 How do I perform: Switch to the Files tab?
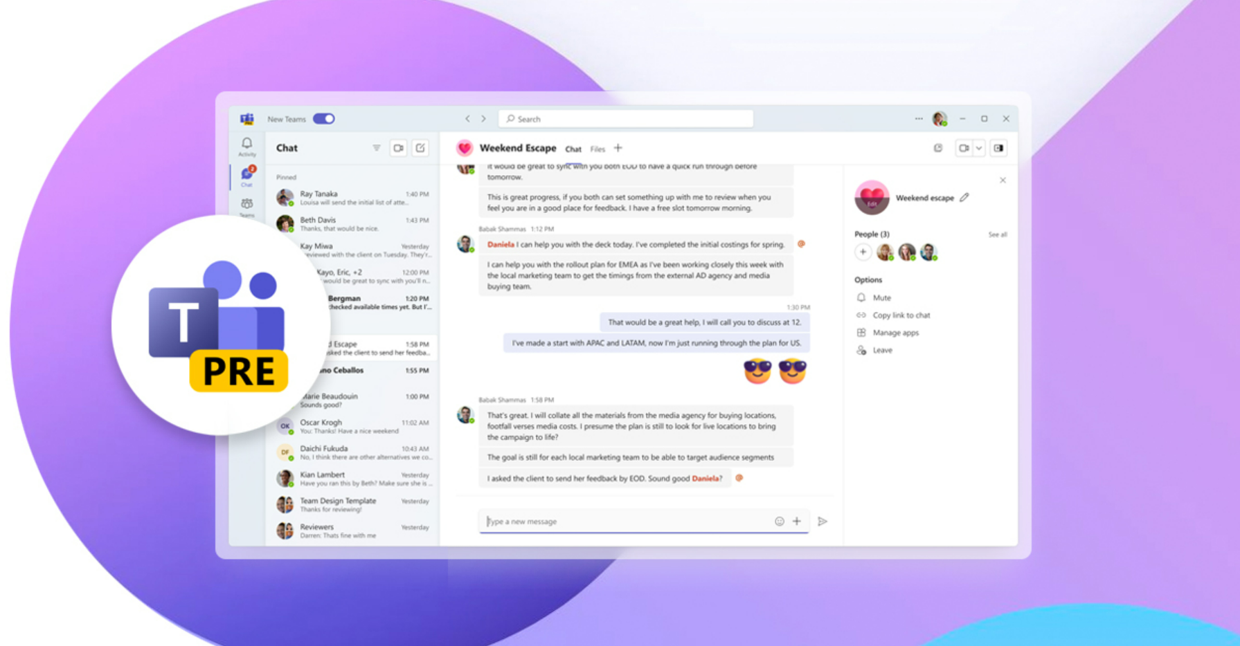(597, 149)
